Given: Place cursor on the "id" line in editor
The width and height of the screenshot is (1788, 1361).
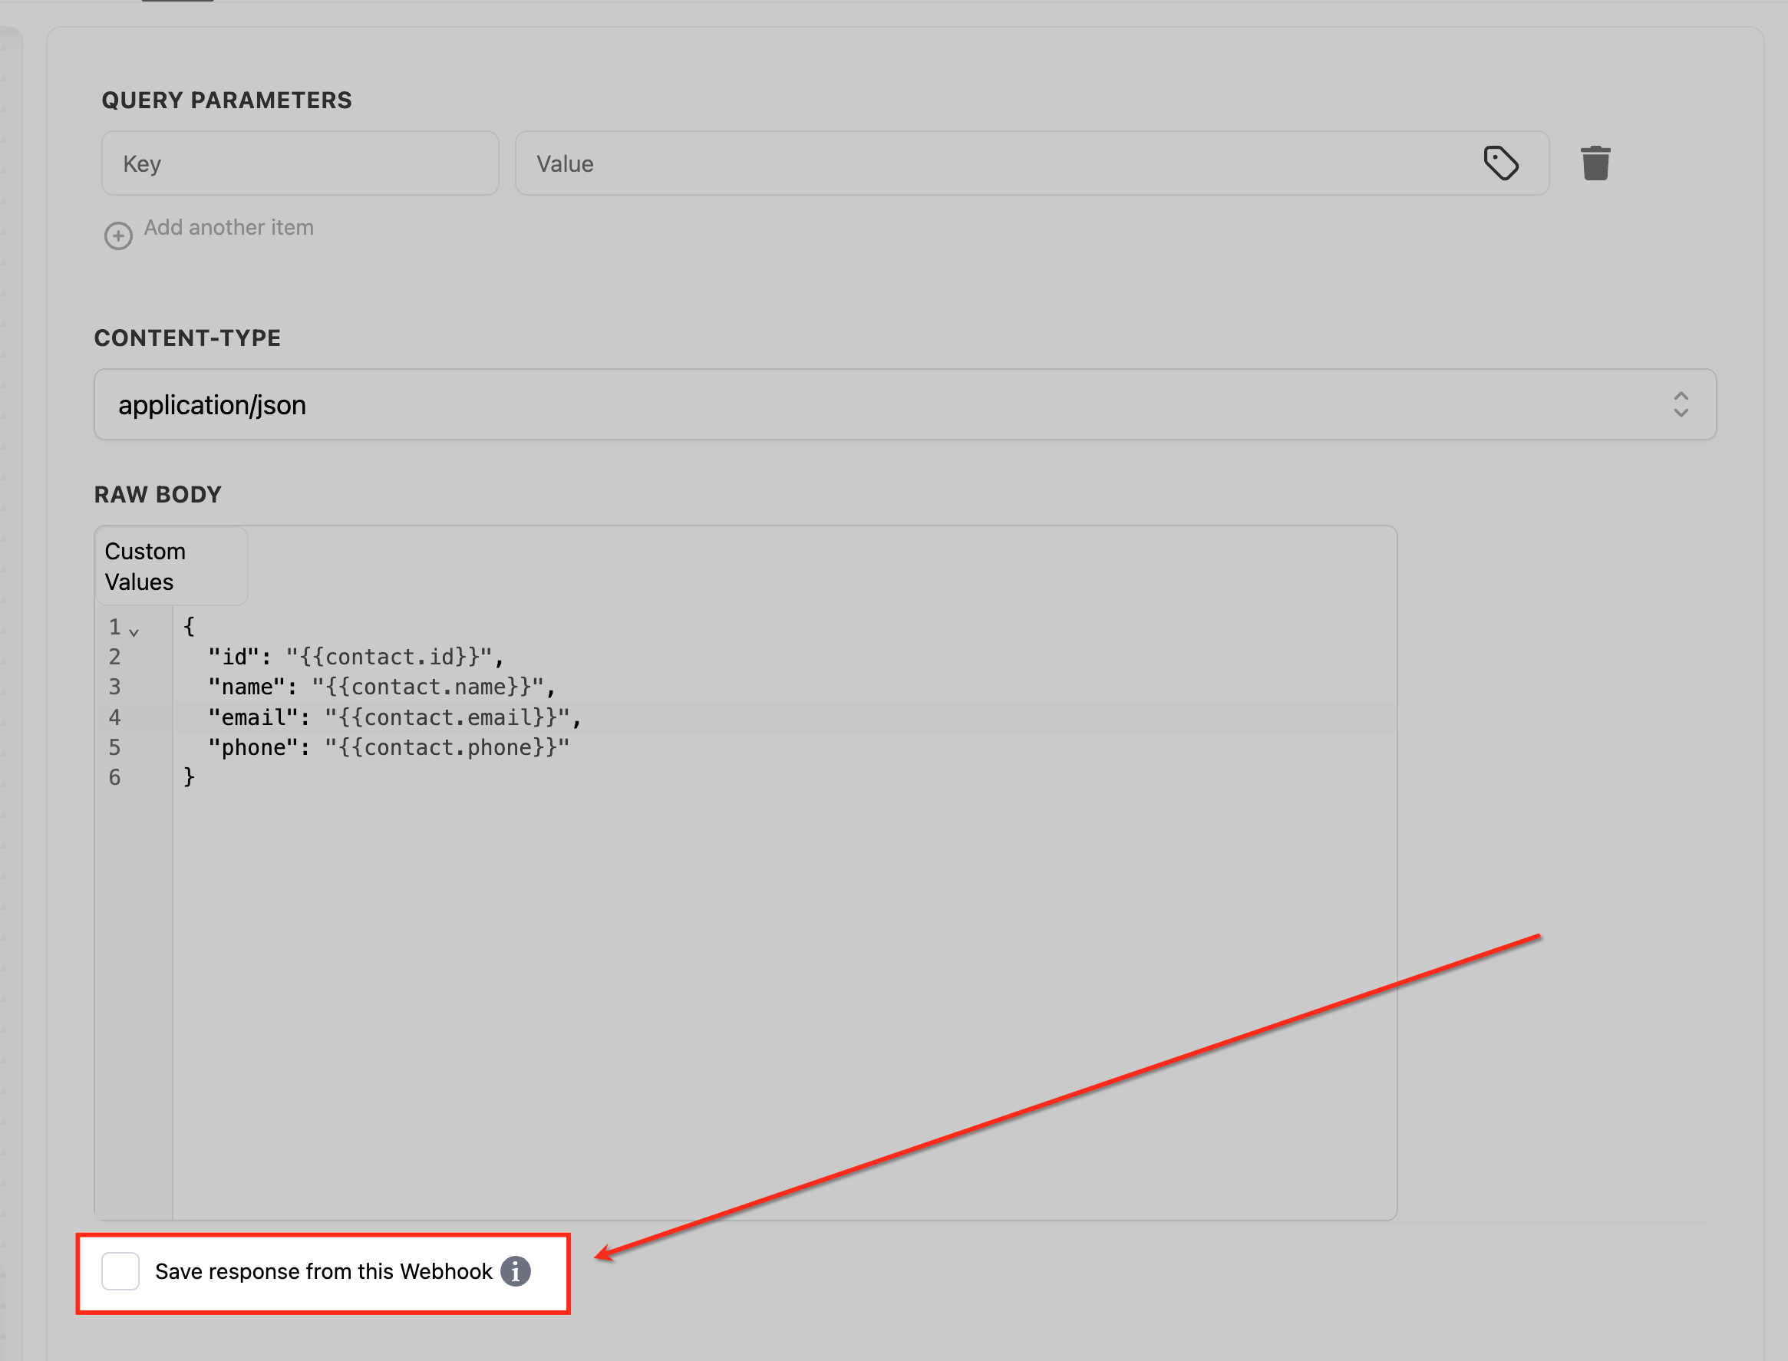Looking at the screenshot, I should click(x=357, y=657).
